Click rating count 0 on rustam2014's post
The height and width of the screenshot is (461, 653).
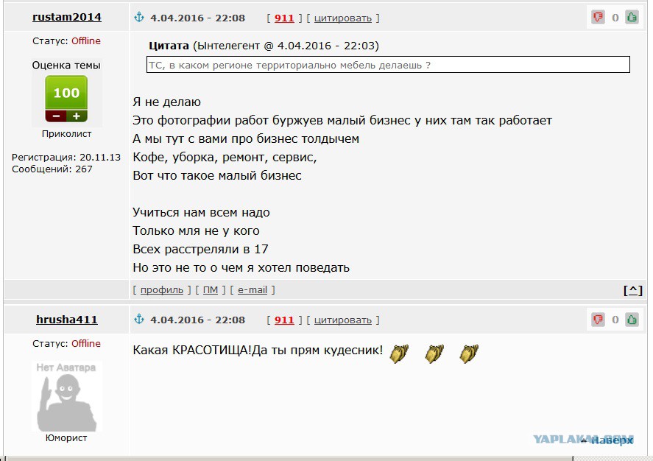click(x=615, y=18)
